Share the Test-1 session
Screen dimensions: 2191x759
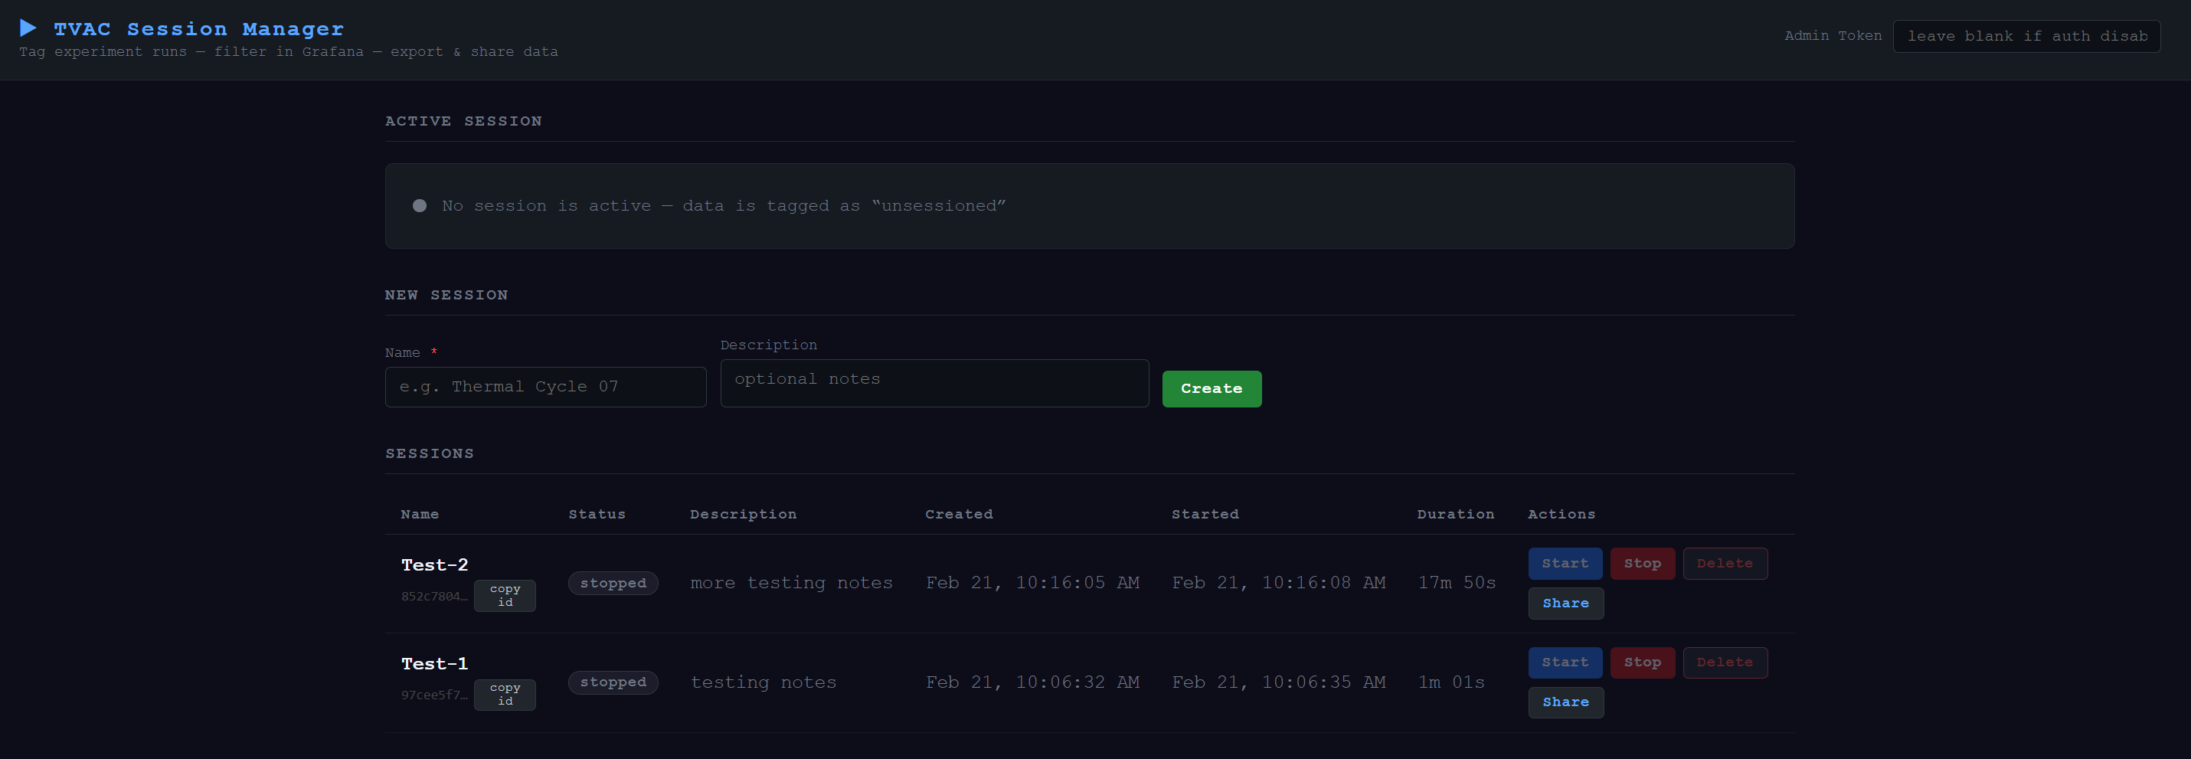click(x=1565, y=702)
